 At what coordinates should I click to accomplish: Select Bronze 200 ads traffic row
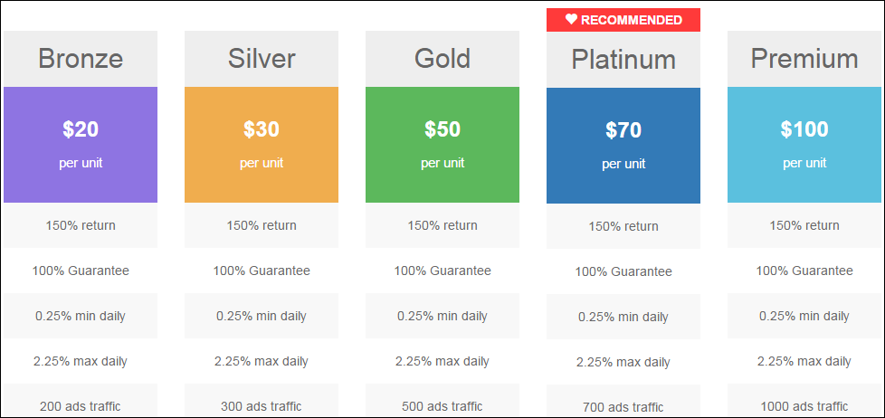click(x=81, y=401)
